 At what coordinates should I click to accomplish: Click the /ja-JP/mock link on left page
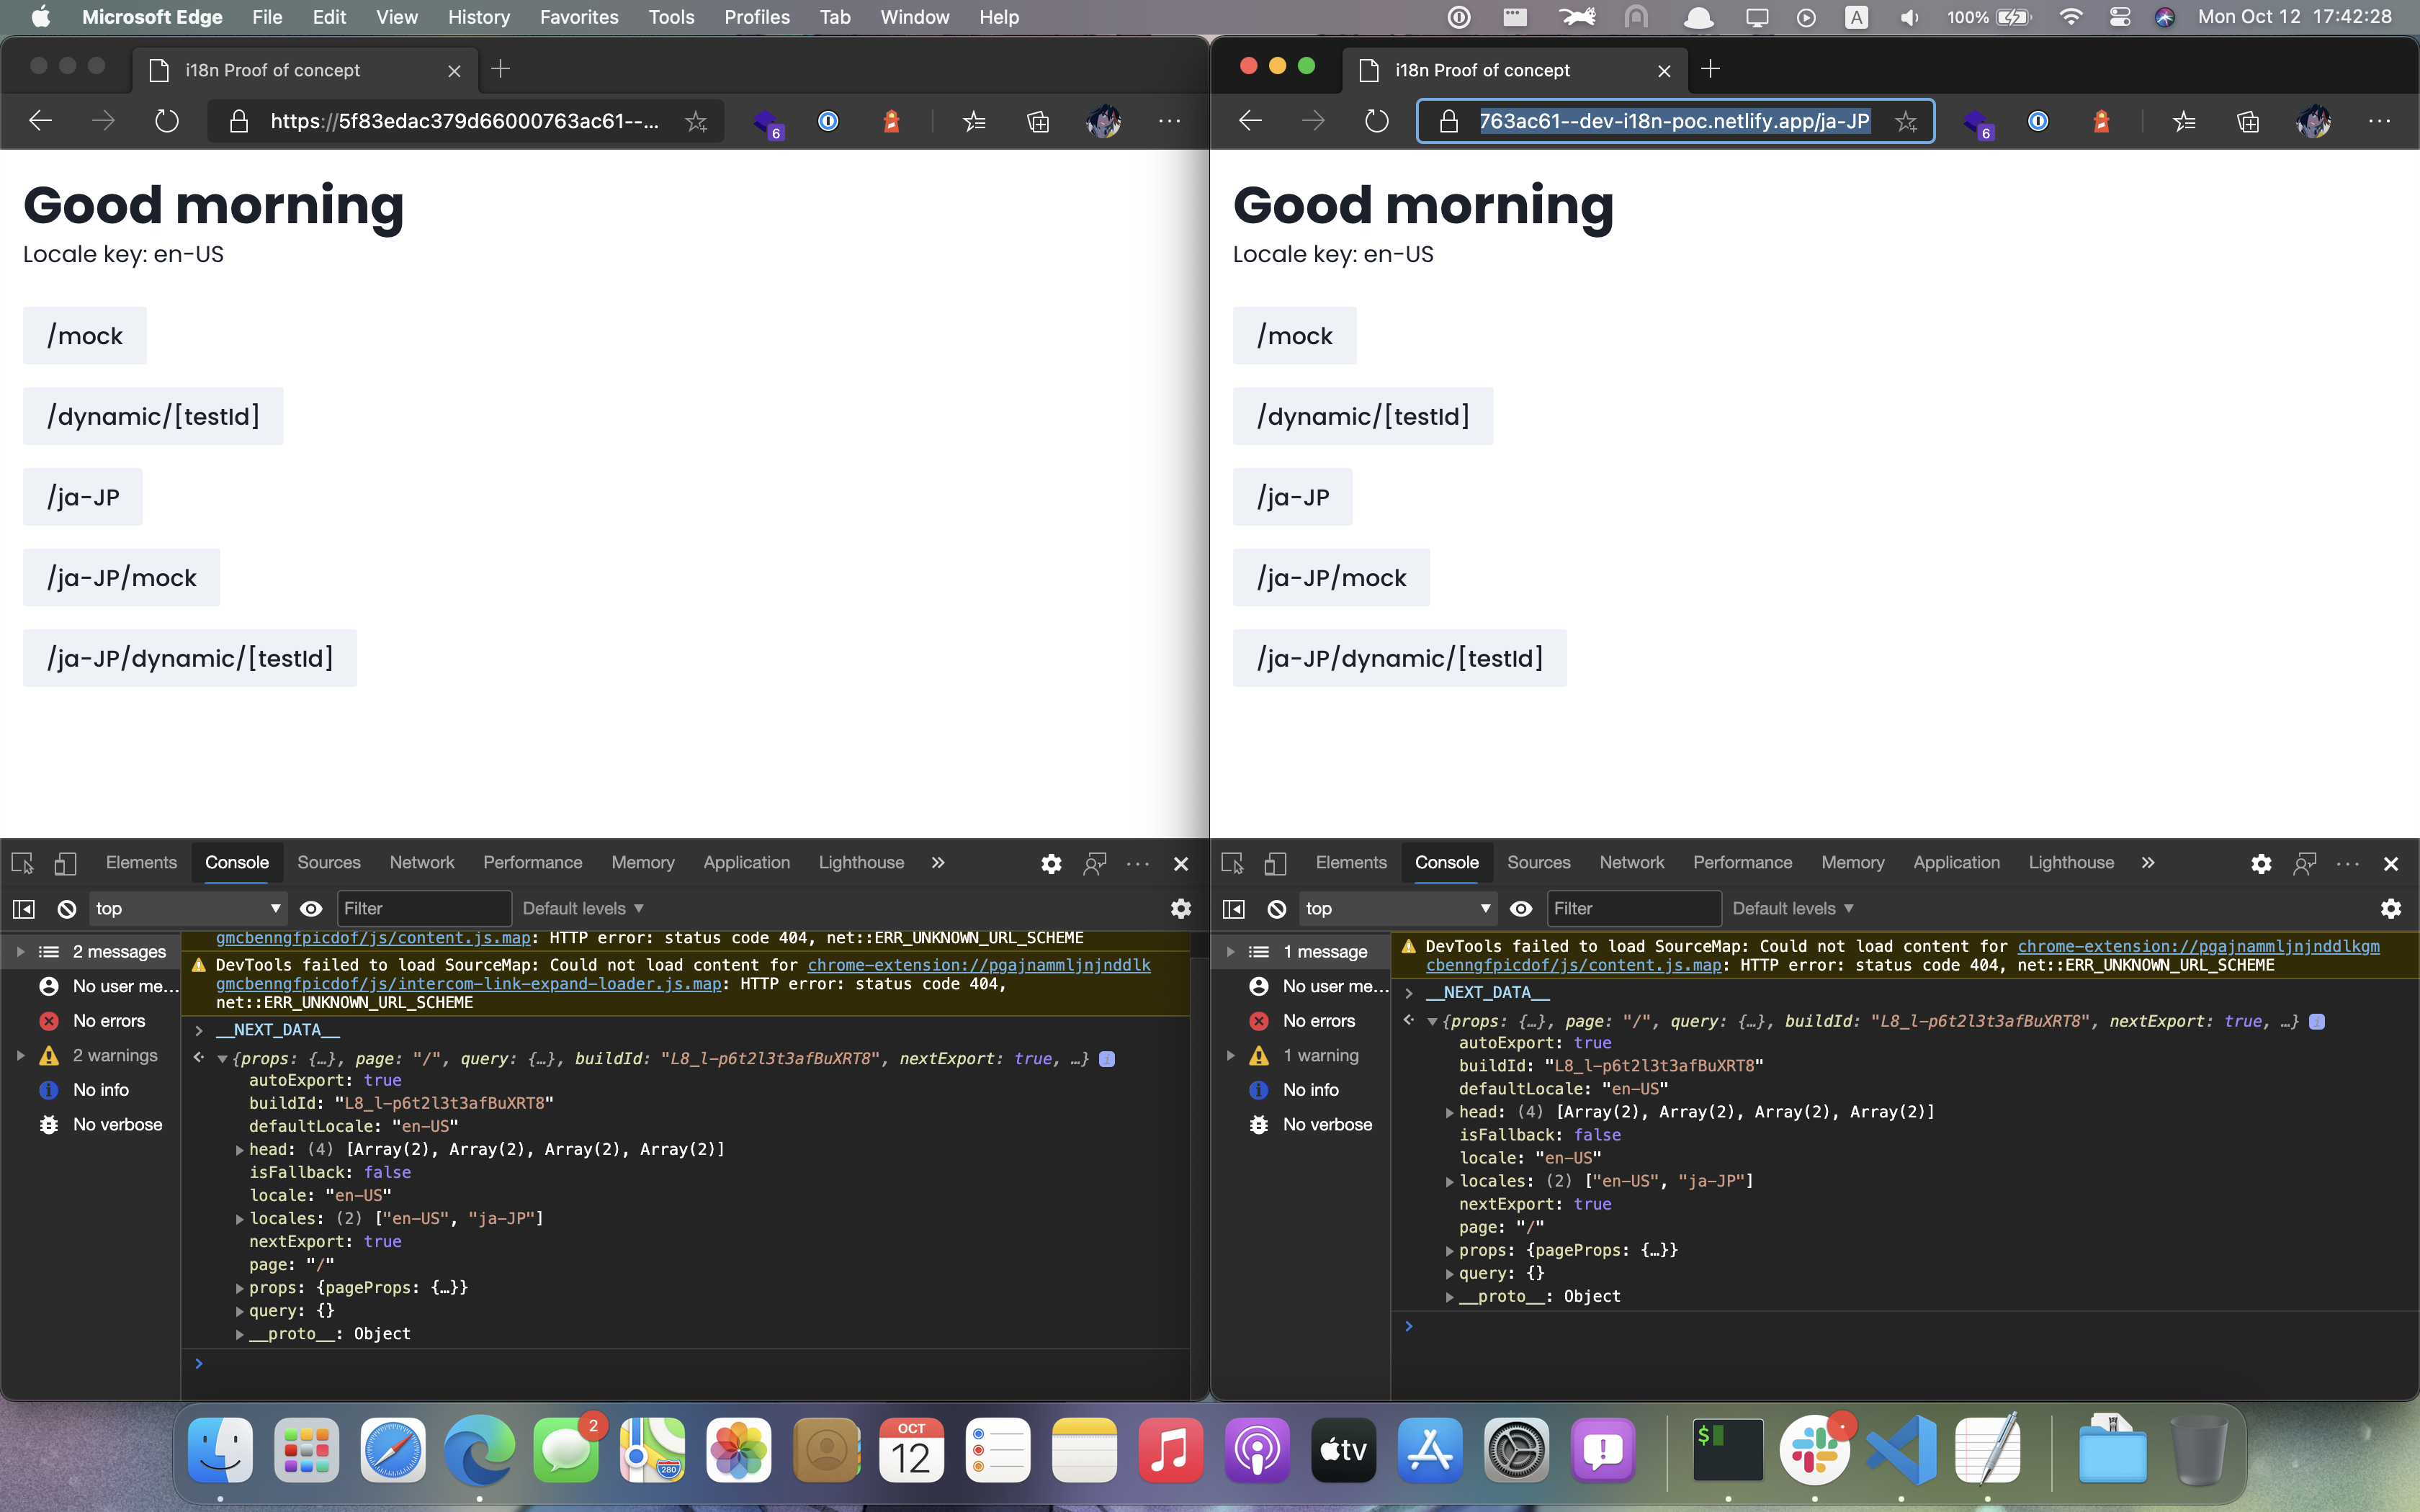[x=122, y=578]
